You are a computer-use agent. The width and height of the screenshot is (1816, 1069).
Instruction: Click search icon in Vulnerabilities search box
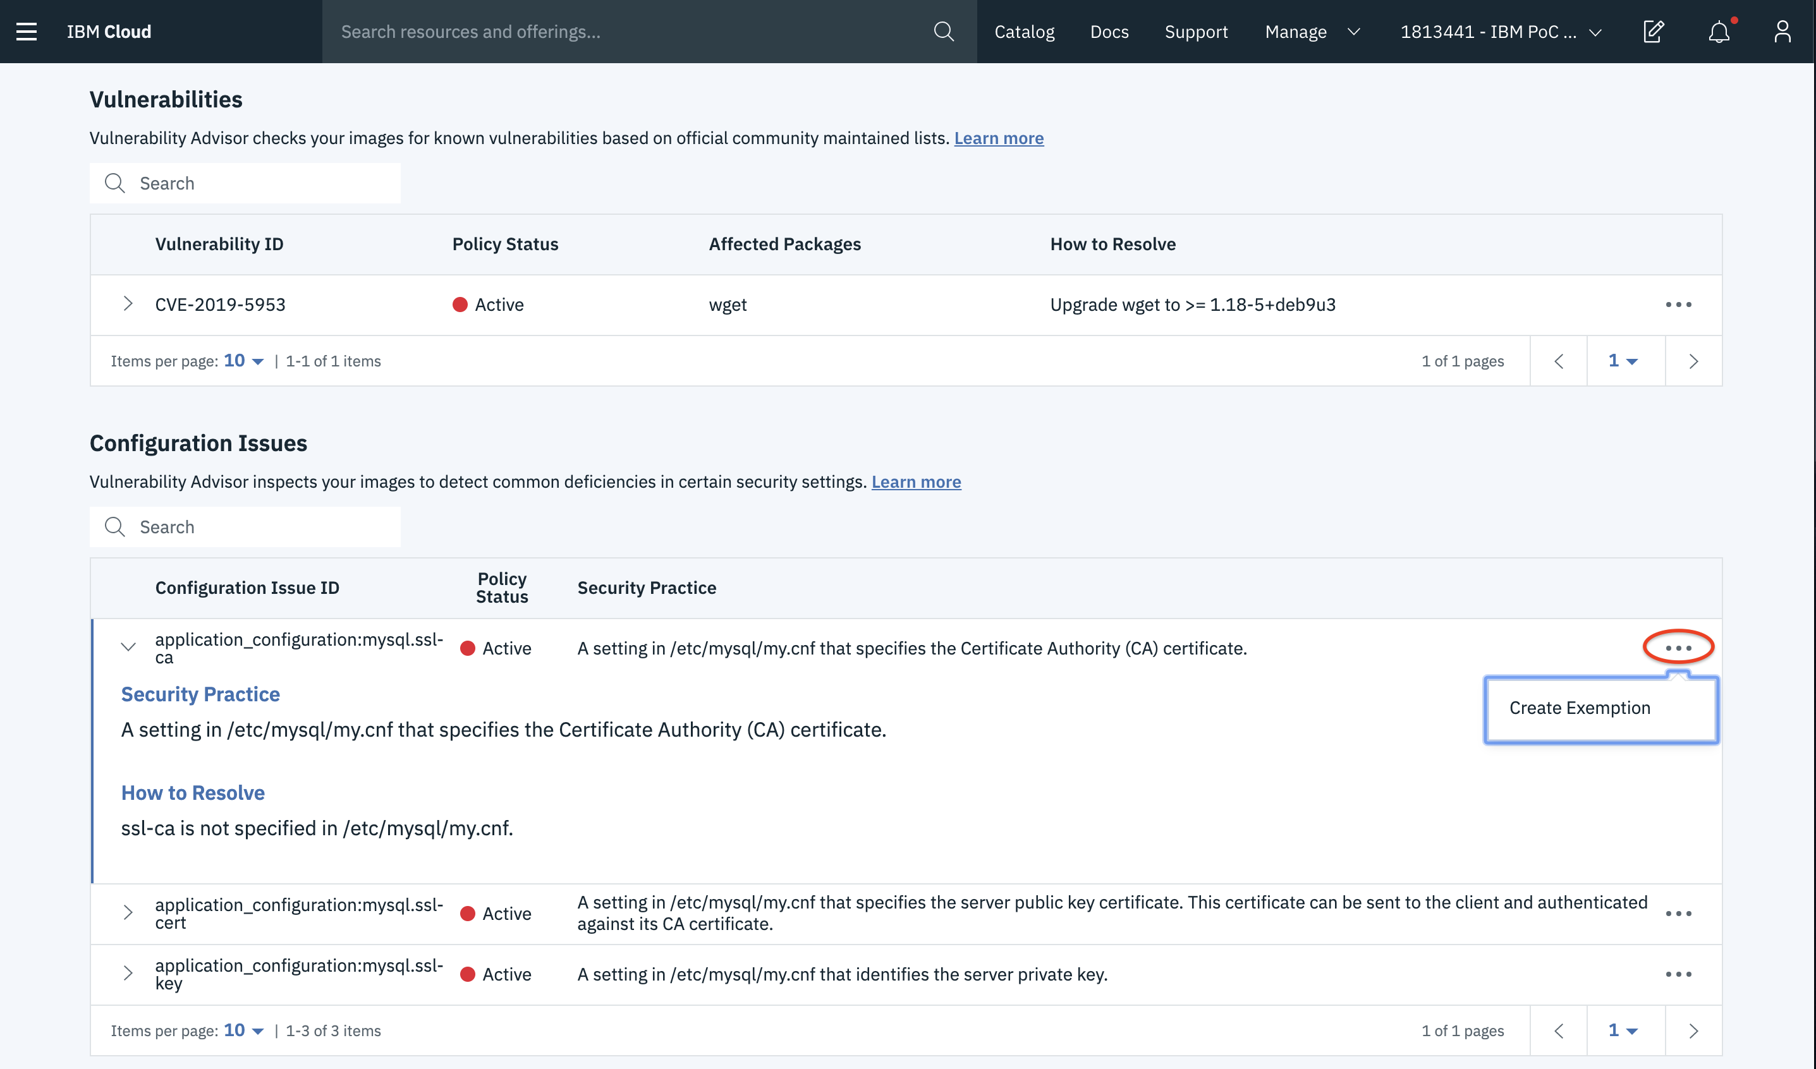[x=115, y=183]
